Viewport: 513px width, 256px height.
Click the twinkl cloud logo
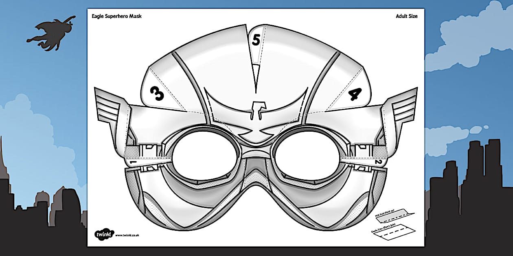click(x=103, y=234)
